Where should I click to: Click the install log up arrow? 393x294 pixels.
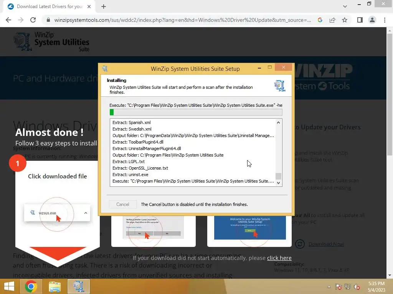[279, 122]
